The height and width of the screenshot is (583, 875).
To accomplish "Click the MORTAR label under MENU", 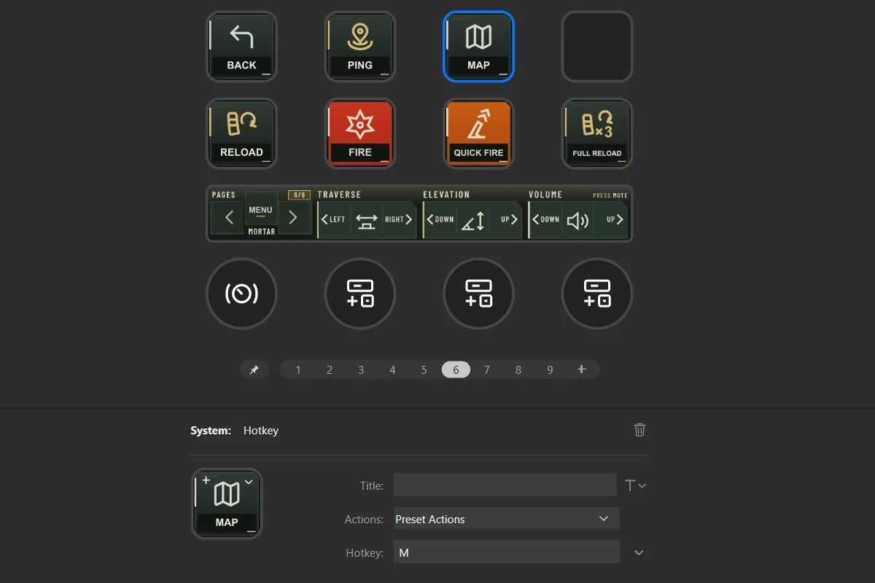I will pyautogui.click(x=262, y=232).
